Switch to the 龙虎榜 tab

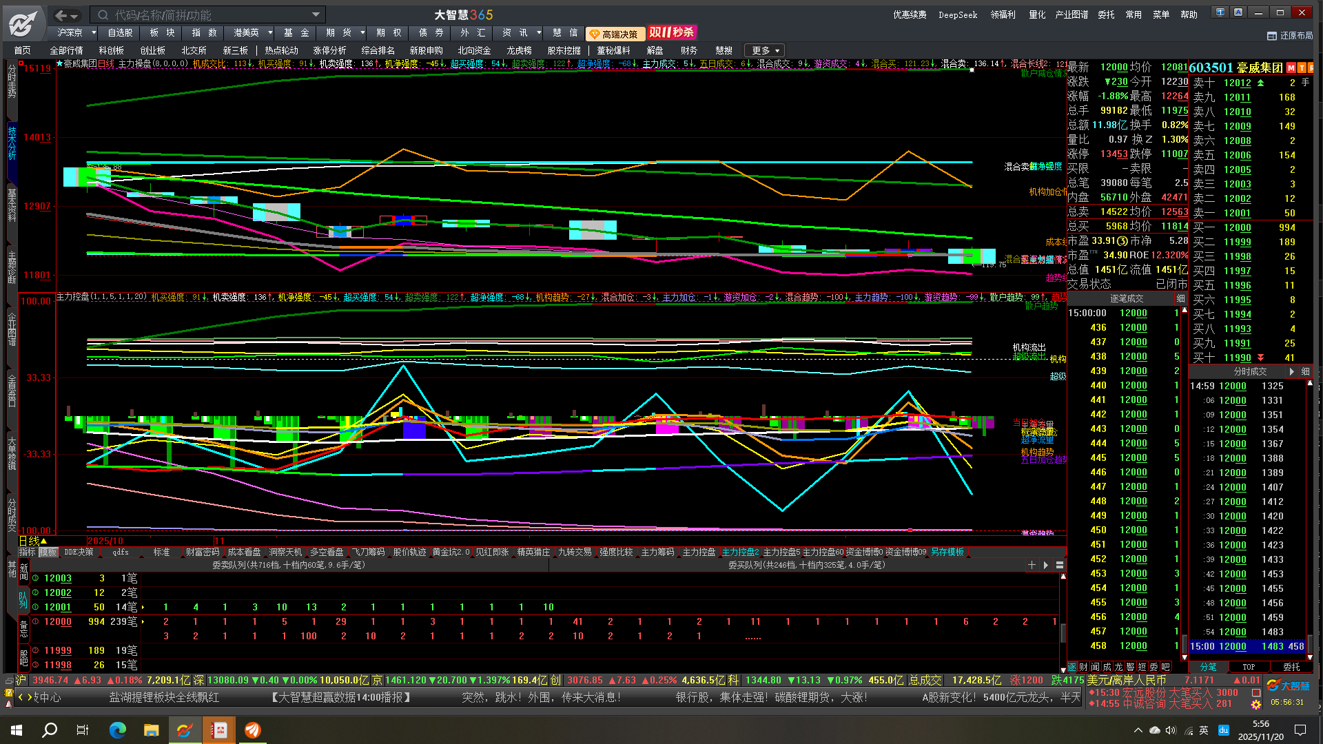pos(519,50)
